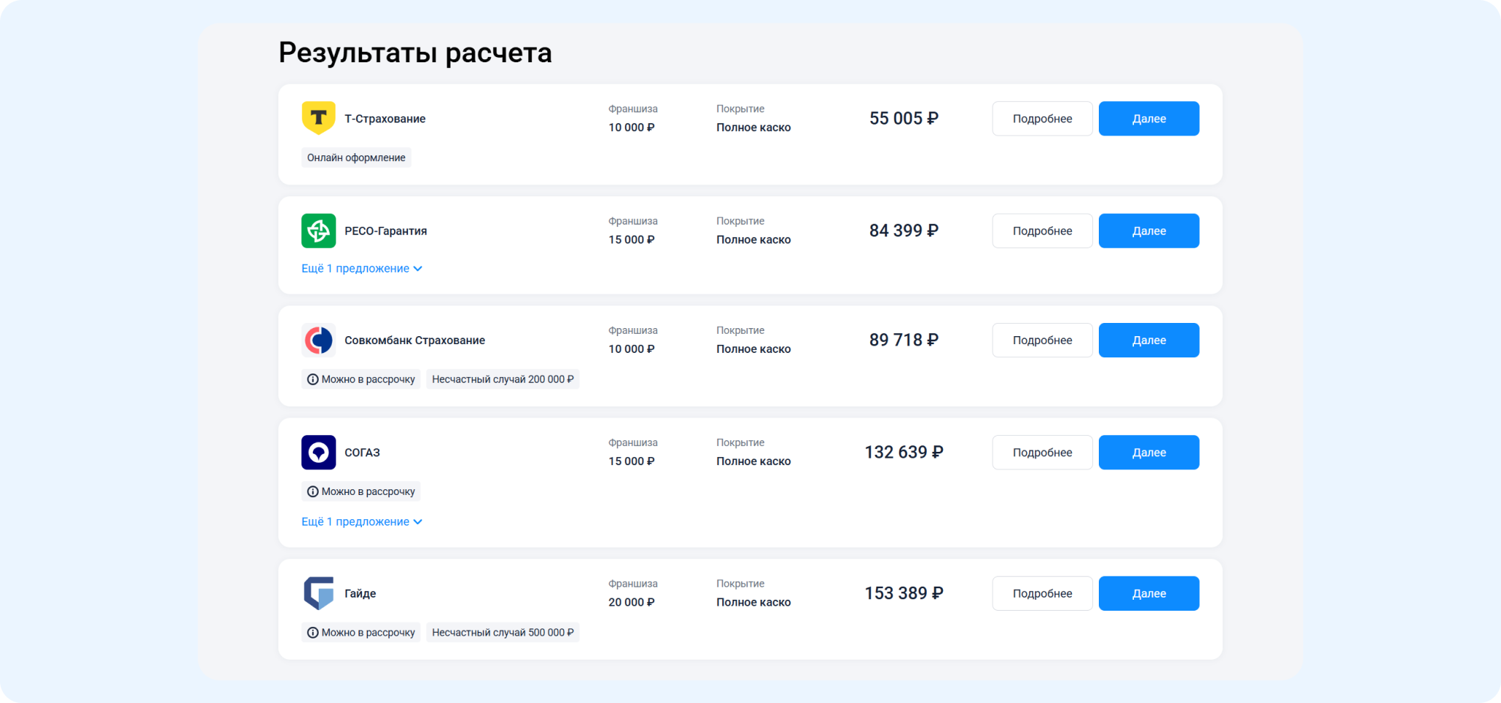1501x703 pixels.
Task: Choose Далее for СОГАЗ offer
Action: (x=1149, y=453)
